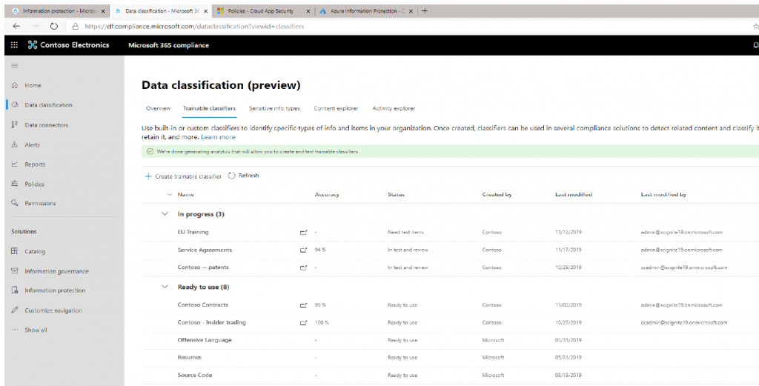Sort by the Status column header
This screenshot has width=759, height=386.
396,194
